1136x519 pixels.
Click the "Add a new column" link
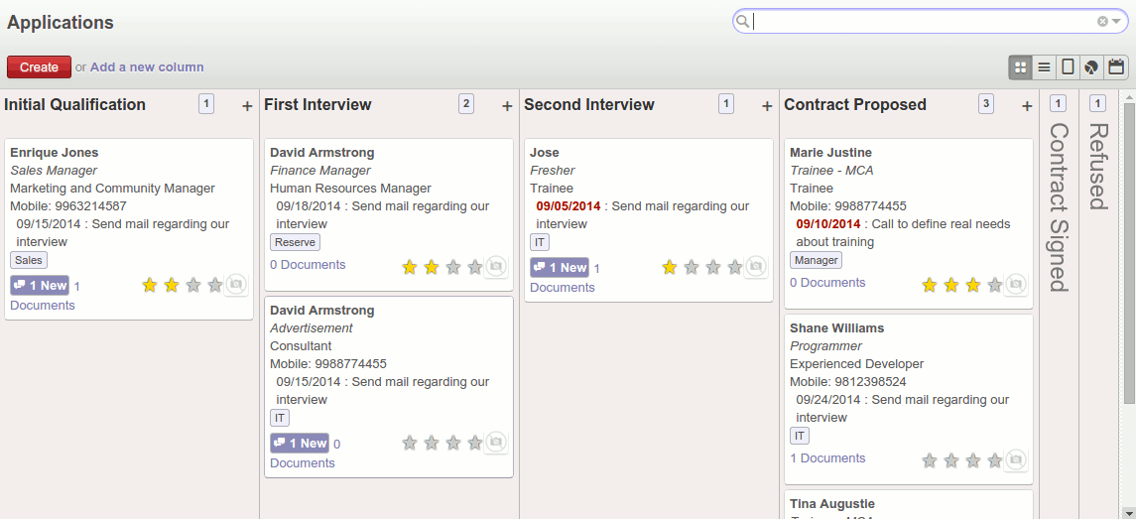click(147, 67)
